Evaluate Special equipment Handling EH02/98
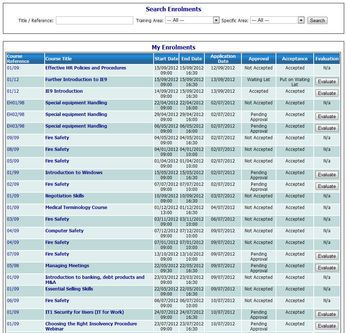Screen dimensions: 346x333 coord(327,116)
